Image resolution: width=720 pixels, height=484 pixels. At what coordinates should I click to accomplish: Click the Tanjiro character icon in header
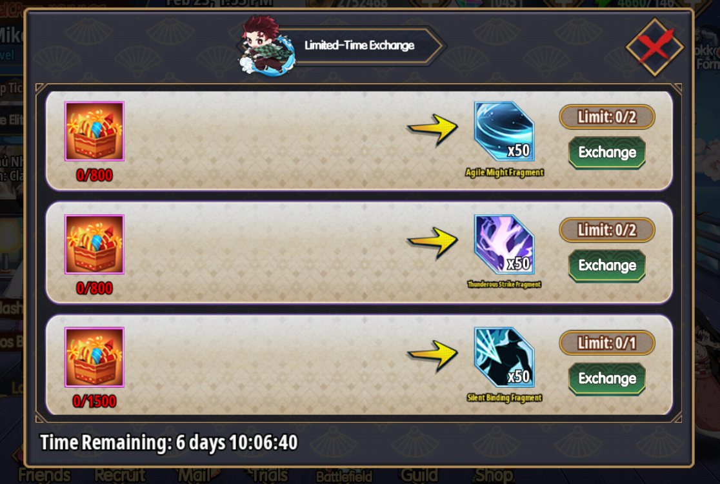[267, 45]
